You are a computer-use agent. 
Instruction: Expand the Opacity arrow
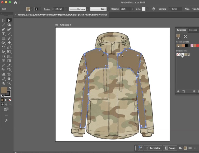coord(133,9)
